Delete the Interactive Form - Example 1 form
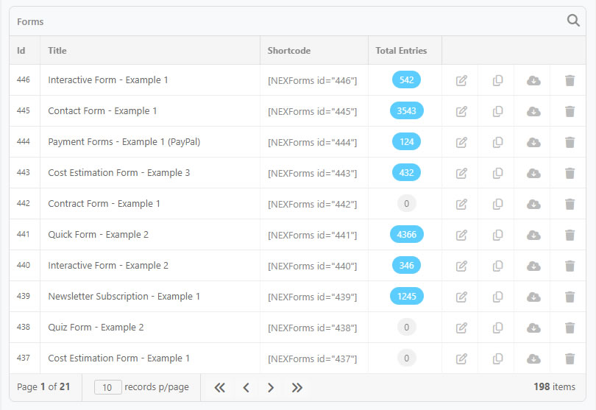Viewport: 596px width, 410px height. coord(570,81)
